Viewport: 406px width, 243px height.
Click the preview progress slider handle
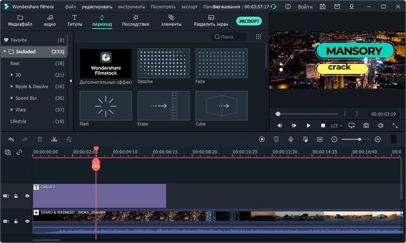pos(278,114)
